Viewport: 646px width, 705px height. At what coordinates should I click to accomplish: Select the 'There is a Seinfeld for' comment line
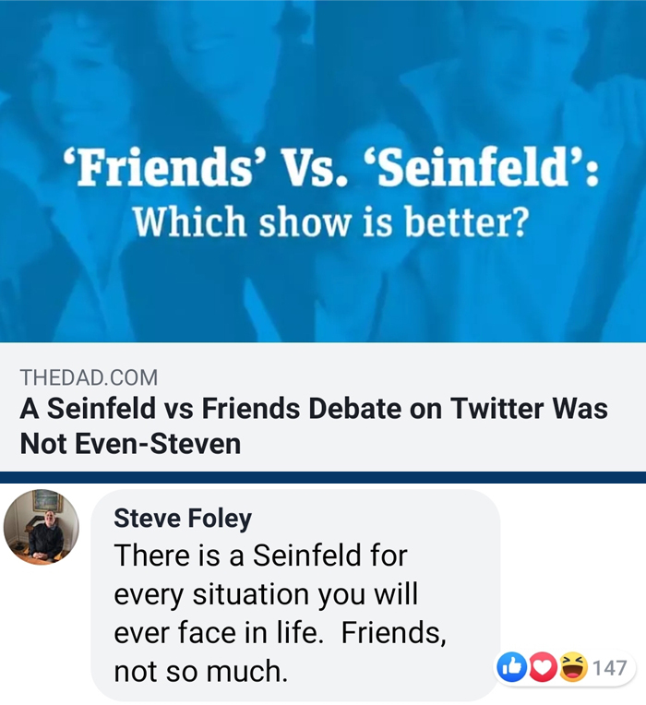260,556
